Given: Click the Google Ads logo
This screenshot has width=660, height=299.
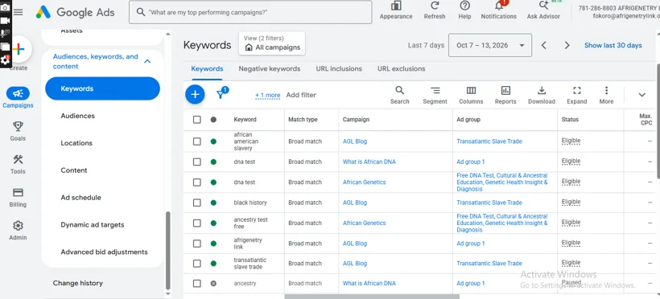Looking at the screenshot, I should click(x=76, y=12).
